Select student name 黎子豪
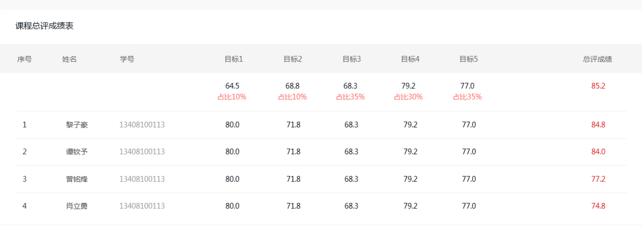642x226 pixels. pos(77,125)
